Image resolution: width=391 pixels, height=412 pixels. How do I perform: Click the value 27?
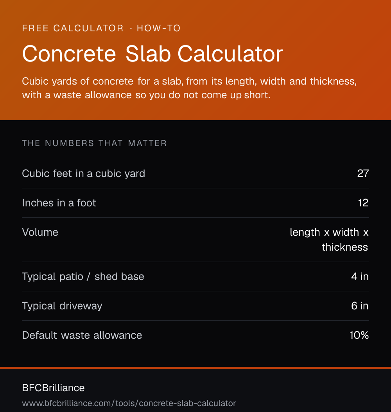pyautogui.click(x=363, y=173)
